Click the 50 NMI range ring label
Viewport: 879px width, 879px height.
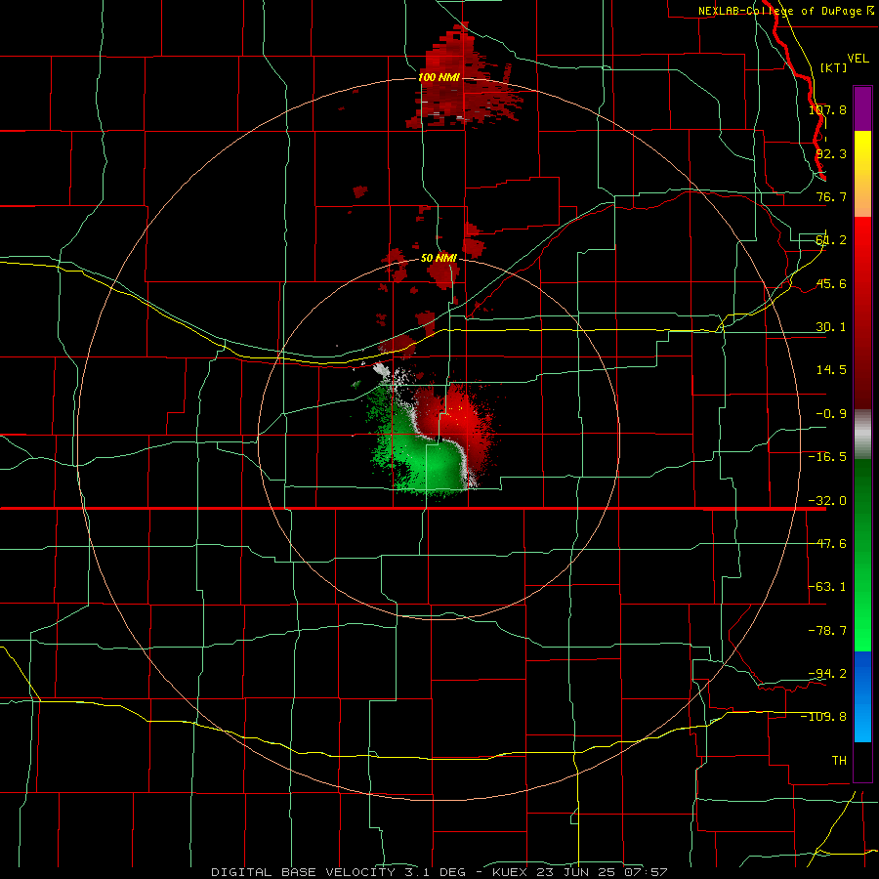point(439,258)
